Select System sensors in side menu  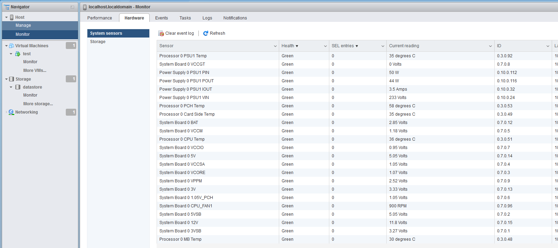pyautogui.click(x=118, y=33)
